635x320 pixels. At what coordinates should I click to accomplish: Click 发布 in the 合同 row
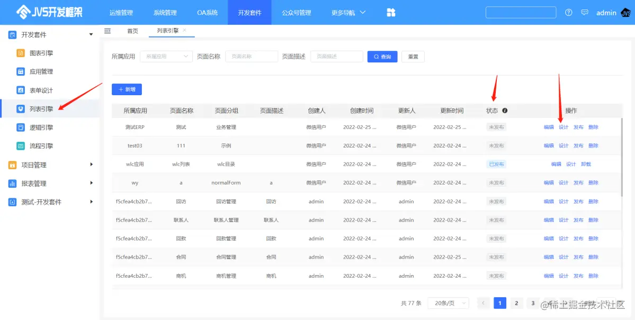coord(578,257)
